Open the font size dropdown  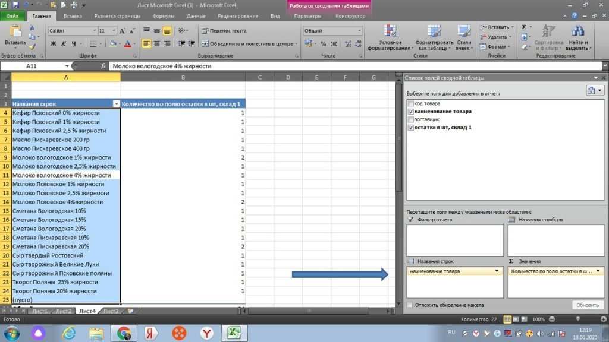[x=114, y=31]
